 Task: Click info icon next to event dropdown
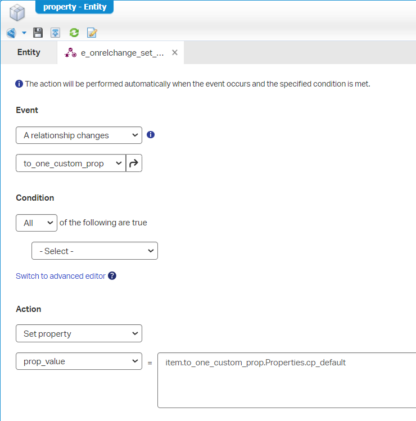151,135
